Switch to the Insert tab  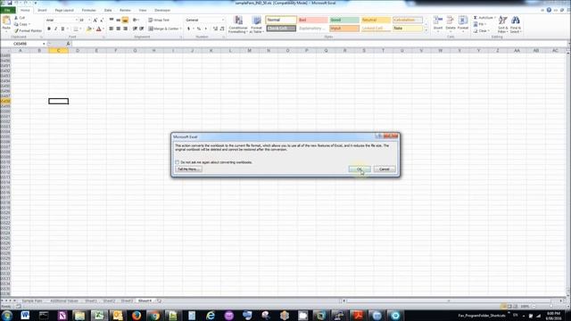click(x=42, y=10)
